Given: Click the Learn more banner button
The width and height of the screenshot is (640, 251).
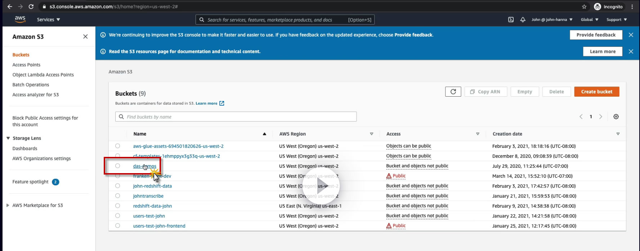Looking at the screenshot, I should click(603, 52).
